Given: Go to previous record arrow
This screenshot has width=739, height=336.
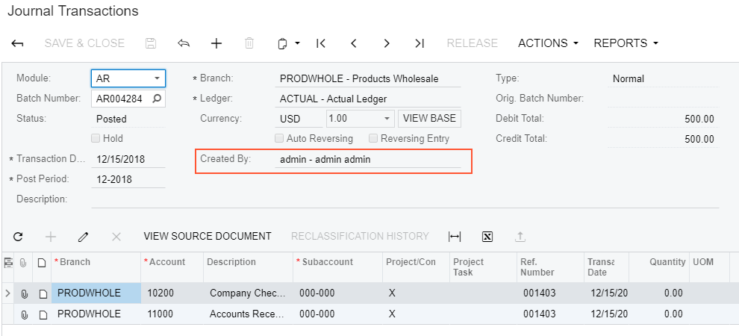Looking at the screenshot, I should (354, 43).
